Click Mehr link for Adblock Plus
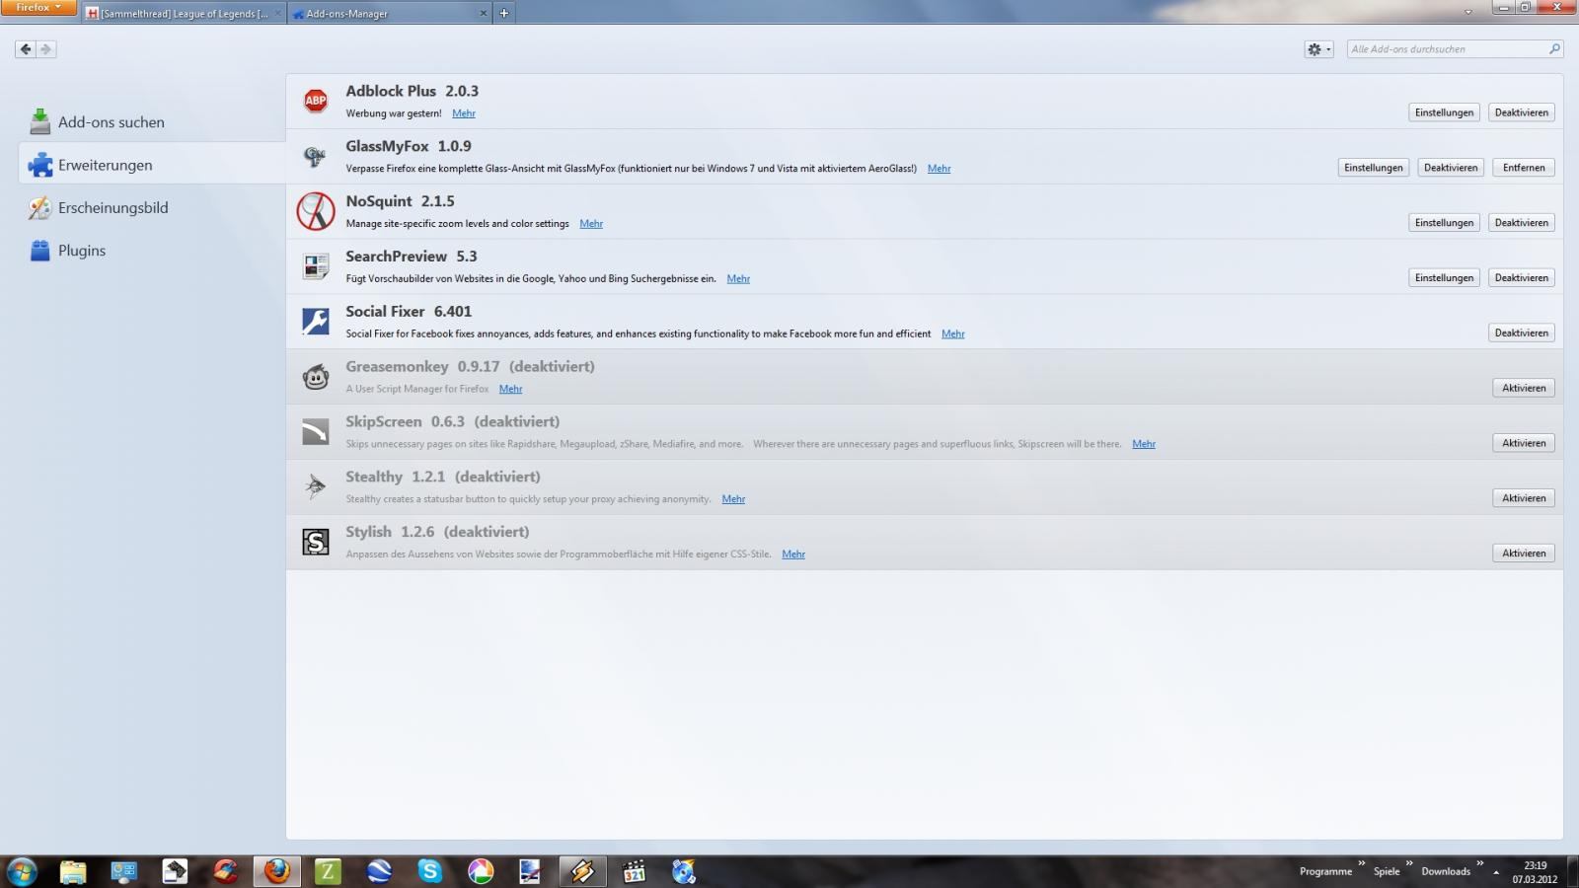The width and height of the screenshot is (1579, 888). point(464,113)
